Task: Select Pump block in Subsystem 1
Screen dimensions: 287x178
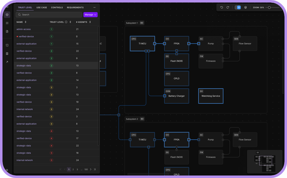Action: [x=211, y=44]
